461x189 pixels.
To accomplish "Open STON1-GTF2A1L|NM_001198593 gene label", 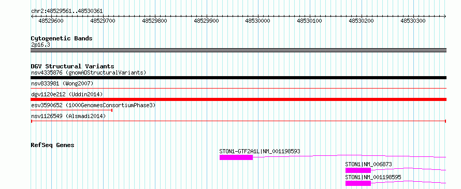I will tap(260, 151).
